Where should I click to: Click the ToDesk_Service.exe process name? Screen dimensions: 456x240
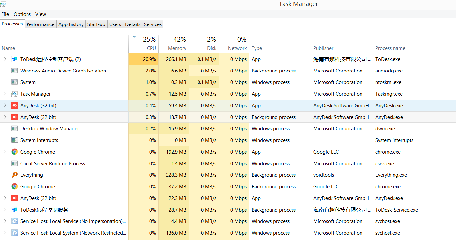pyautogui.click(x=397, y=210)
